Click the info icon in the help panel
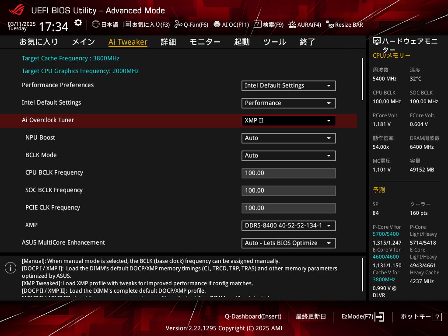This screenshot has width=448, height=336. pyautogui.click(x=10, y=268)
